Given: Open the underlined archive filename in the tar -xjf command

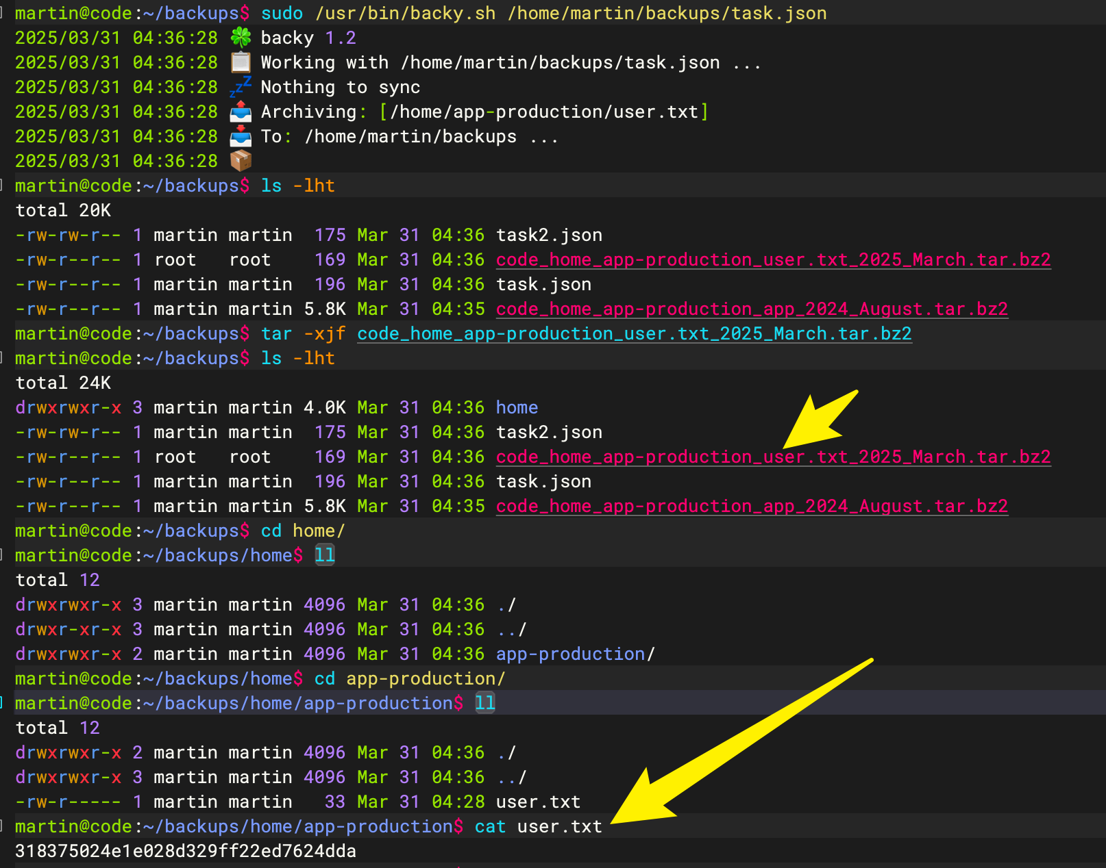Looking at the screenshot, I should tap(634, 333).
